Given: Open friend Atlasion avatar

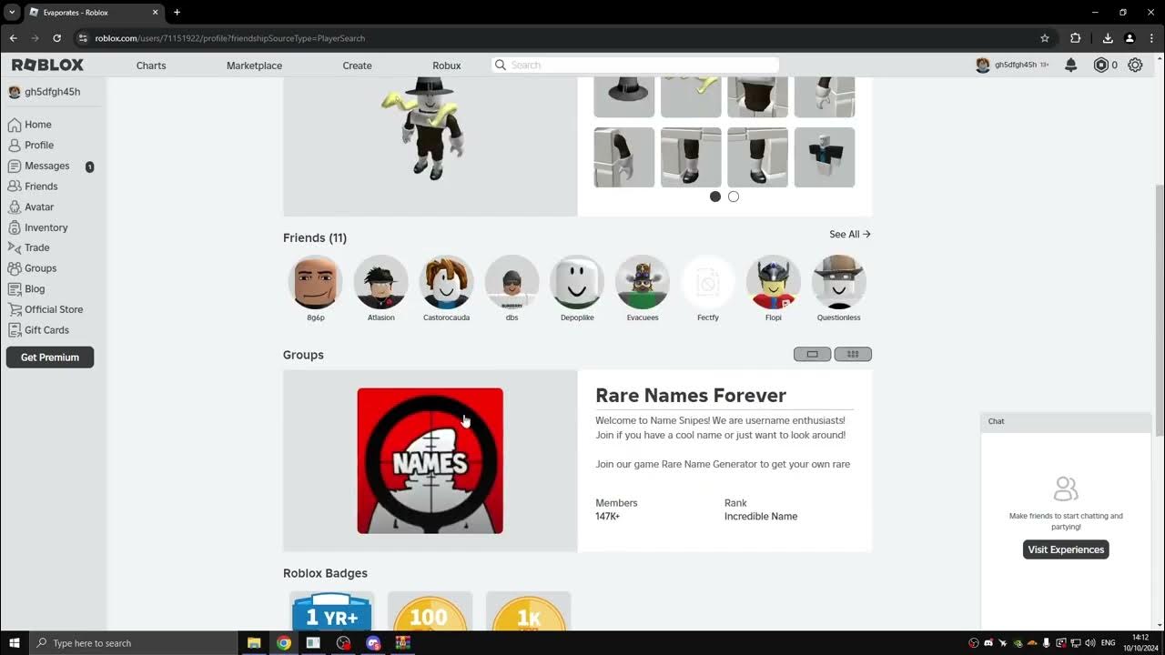Looking at the screenshot, I should click(380, 282).
